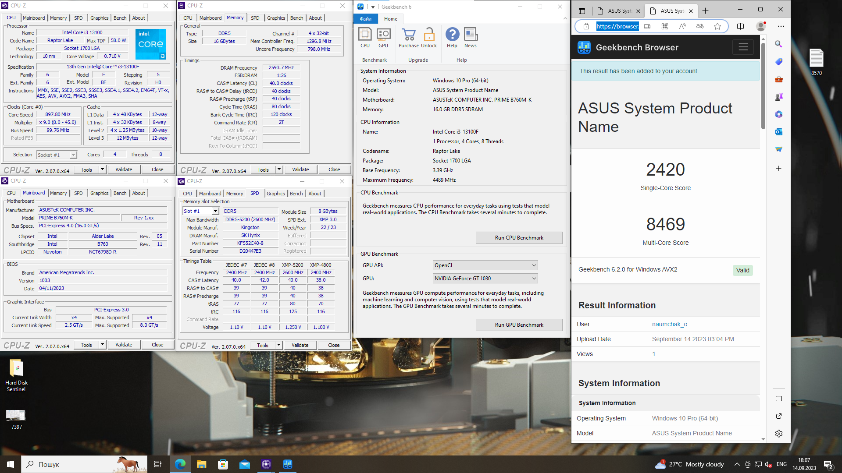
Task: Click the Geekbench Browser logo icon
Action: [584, 47]
